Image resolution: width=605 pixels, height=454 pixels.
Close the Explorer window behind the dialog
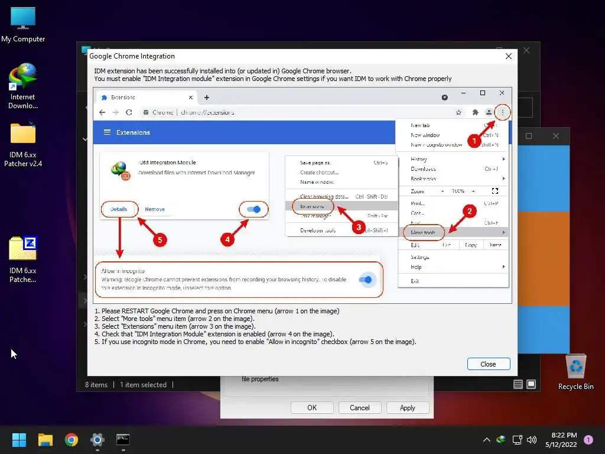(526, 51)
